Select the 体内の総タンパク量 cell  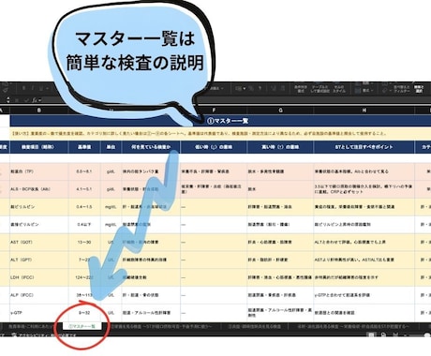coord(151,171)
